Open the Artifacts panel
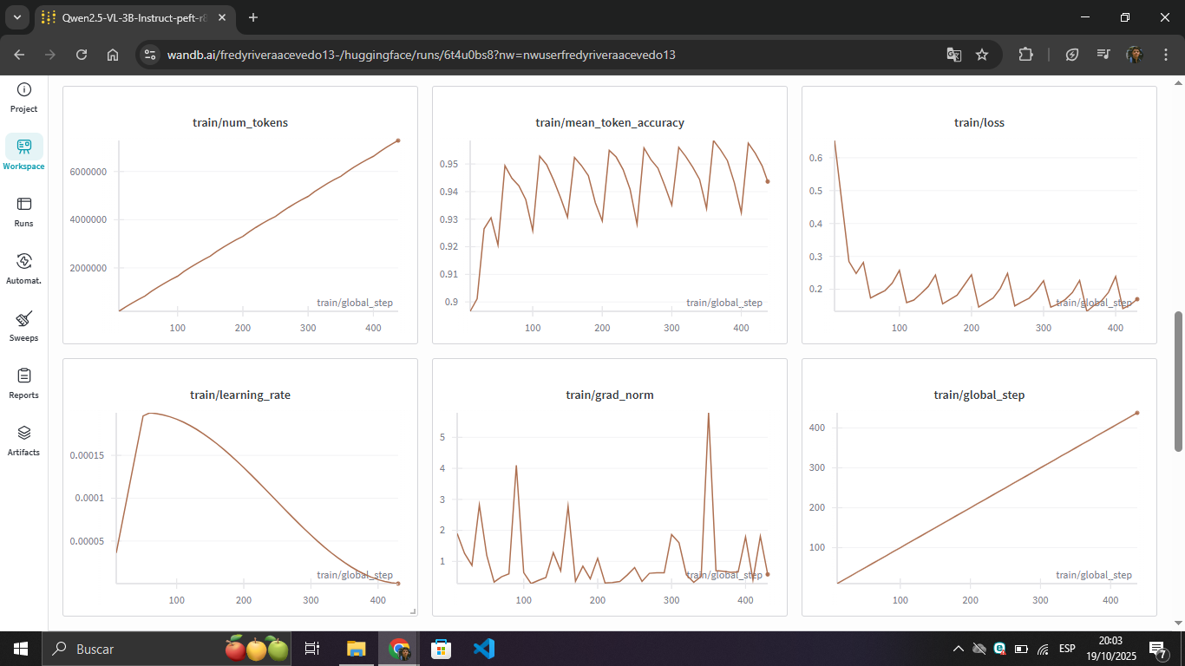The width and height of the screenshot is (1185, 666). (x=23, y=438)
